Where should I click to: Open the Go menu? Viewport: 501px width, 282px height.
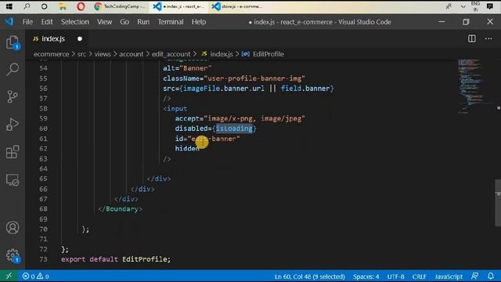[x=124, y=22]
